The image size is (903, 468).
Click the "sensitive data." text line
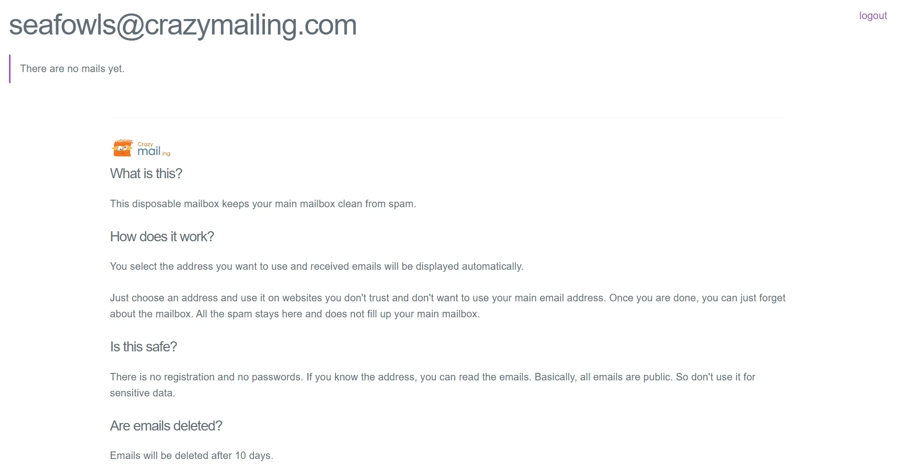[142, 393]
